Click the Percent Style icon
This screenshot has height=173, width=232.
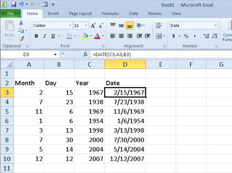point(186,36)
